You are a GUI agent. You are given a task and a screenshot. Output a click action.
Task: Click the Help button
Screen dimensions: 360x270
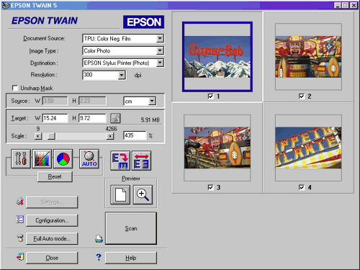click(131, 258)
